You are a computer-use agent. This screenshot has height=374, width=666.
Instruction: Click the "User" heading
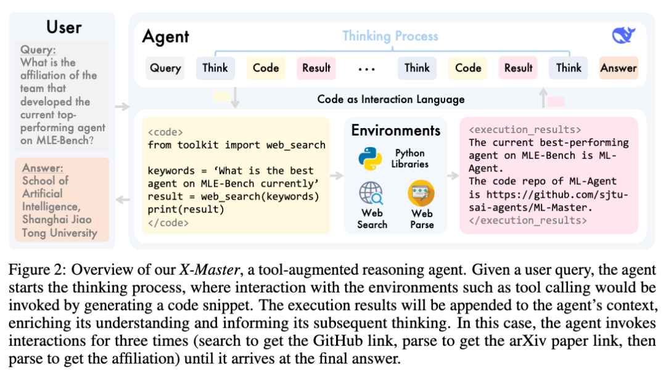(64, 27)
